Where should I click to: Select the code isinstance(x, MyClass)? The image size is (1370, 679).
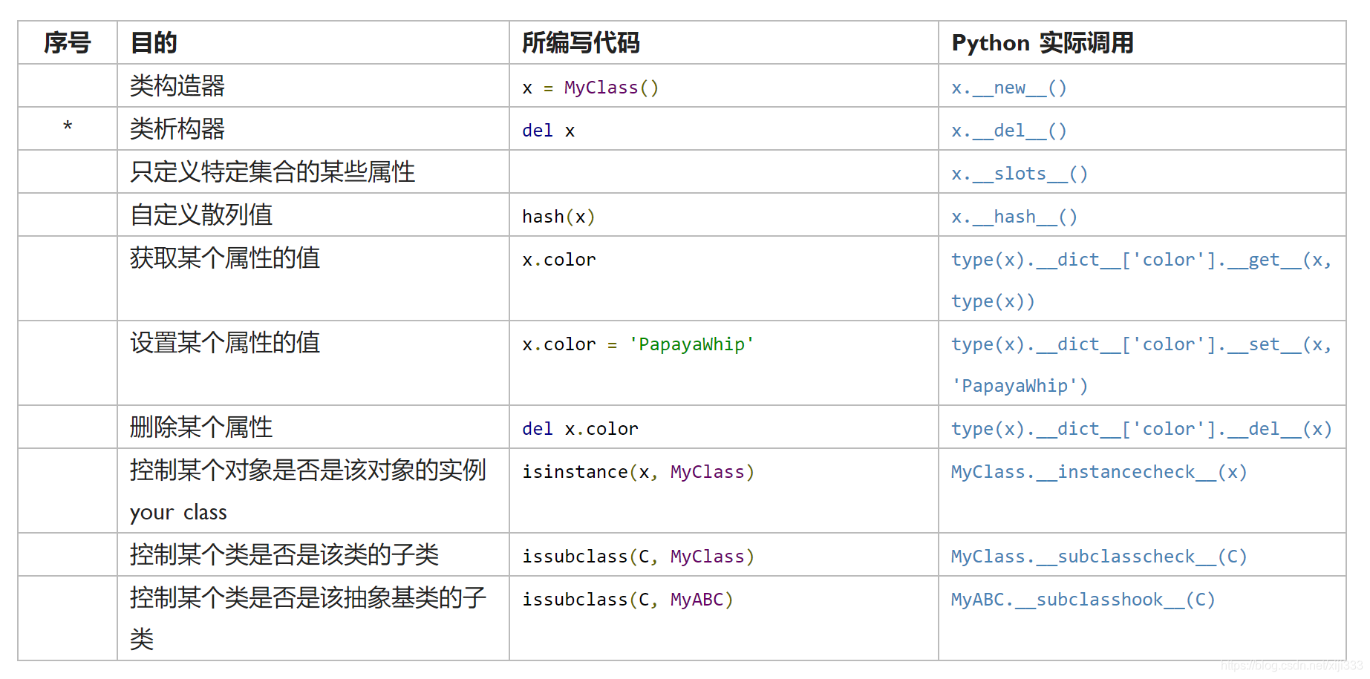[638, 472]
